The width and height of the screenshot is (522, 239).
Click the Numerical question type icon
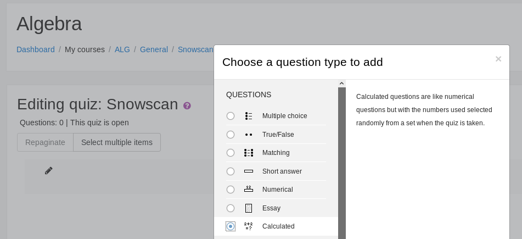coord(249,190)
